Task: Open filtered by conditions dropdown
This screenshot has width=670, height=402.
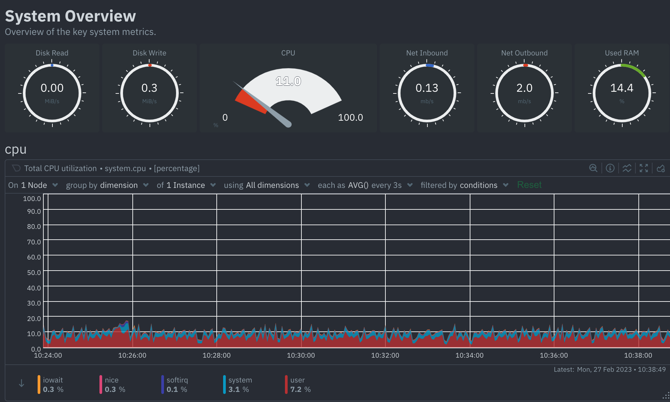Action: 465,185
